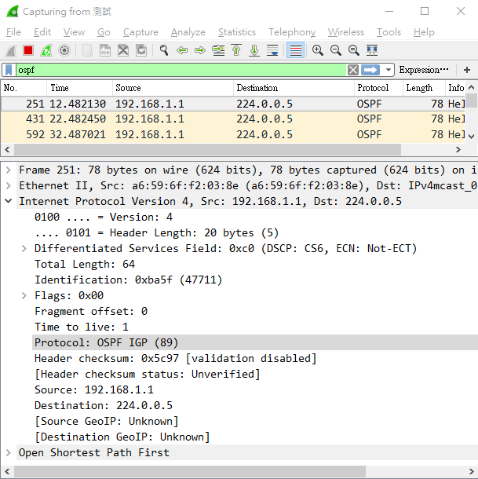Open the View menu
Screen dimensions: 478x479
coord(74,32)
